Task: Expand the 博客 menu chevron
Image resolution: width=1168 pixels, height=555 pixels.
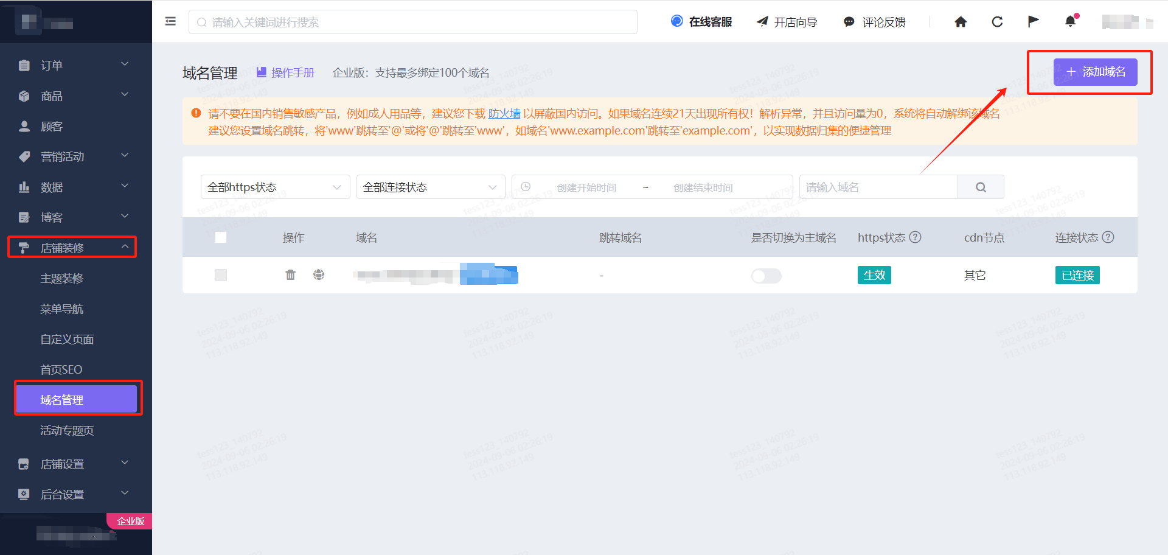Action: 125,216
